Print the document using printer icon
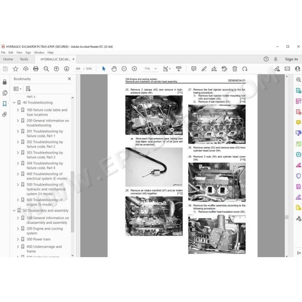This screenshot has width=302, height=302. (x=36, y=69)
